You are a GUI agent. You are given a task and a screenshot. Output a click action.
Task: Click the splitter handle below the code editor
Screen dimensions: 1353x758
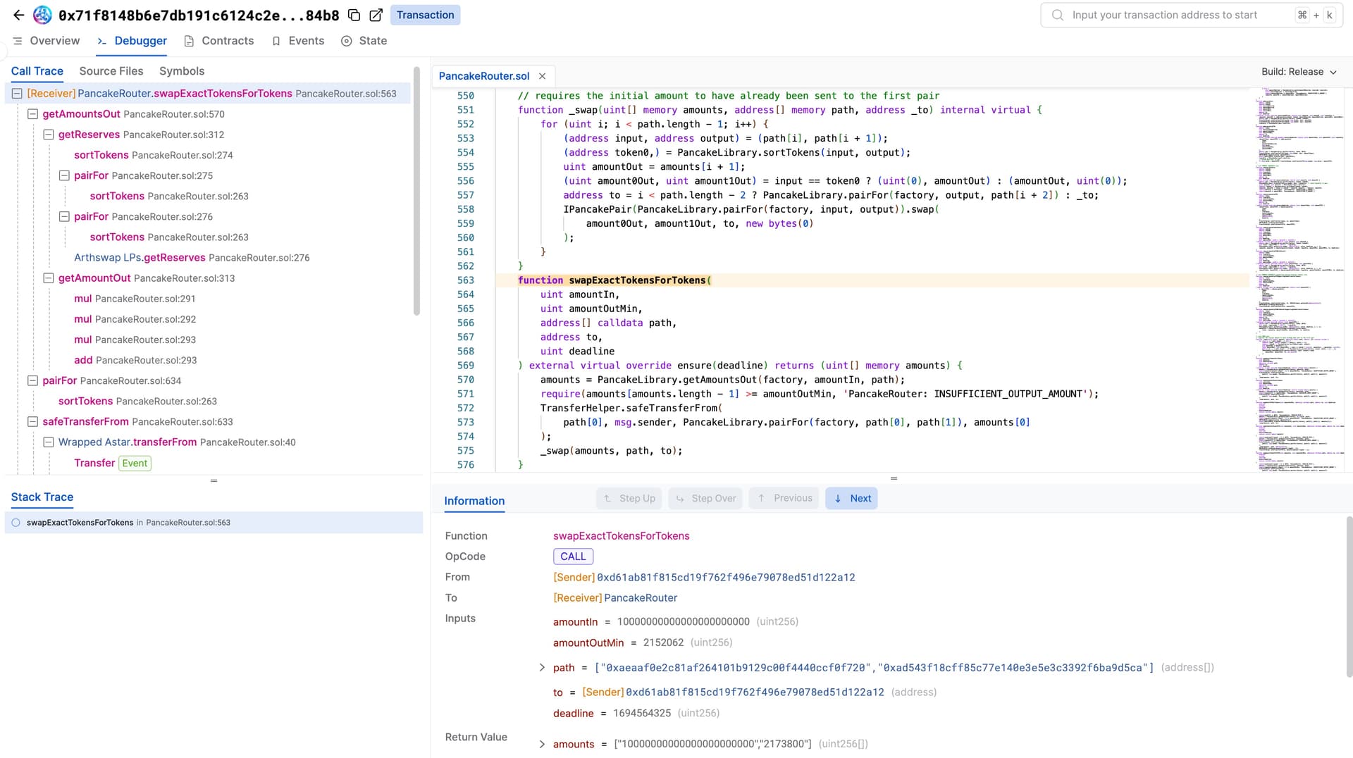pyautogui.click(x=894, y=479)
